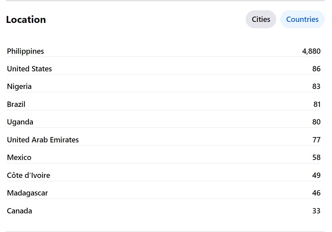
Task: Click Canada's count of 33
Action: (316, 211)
